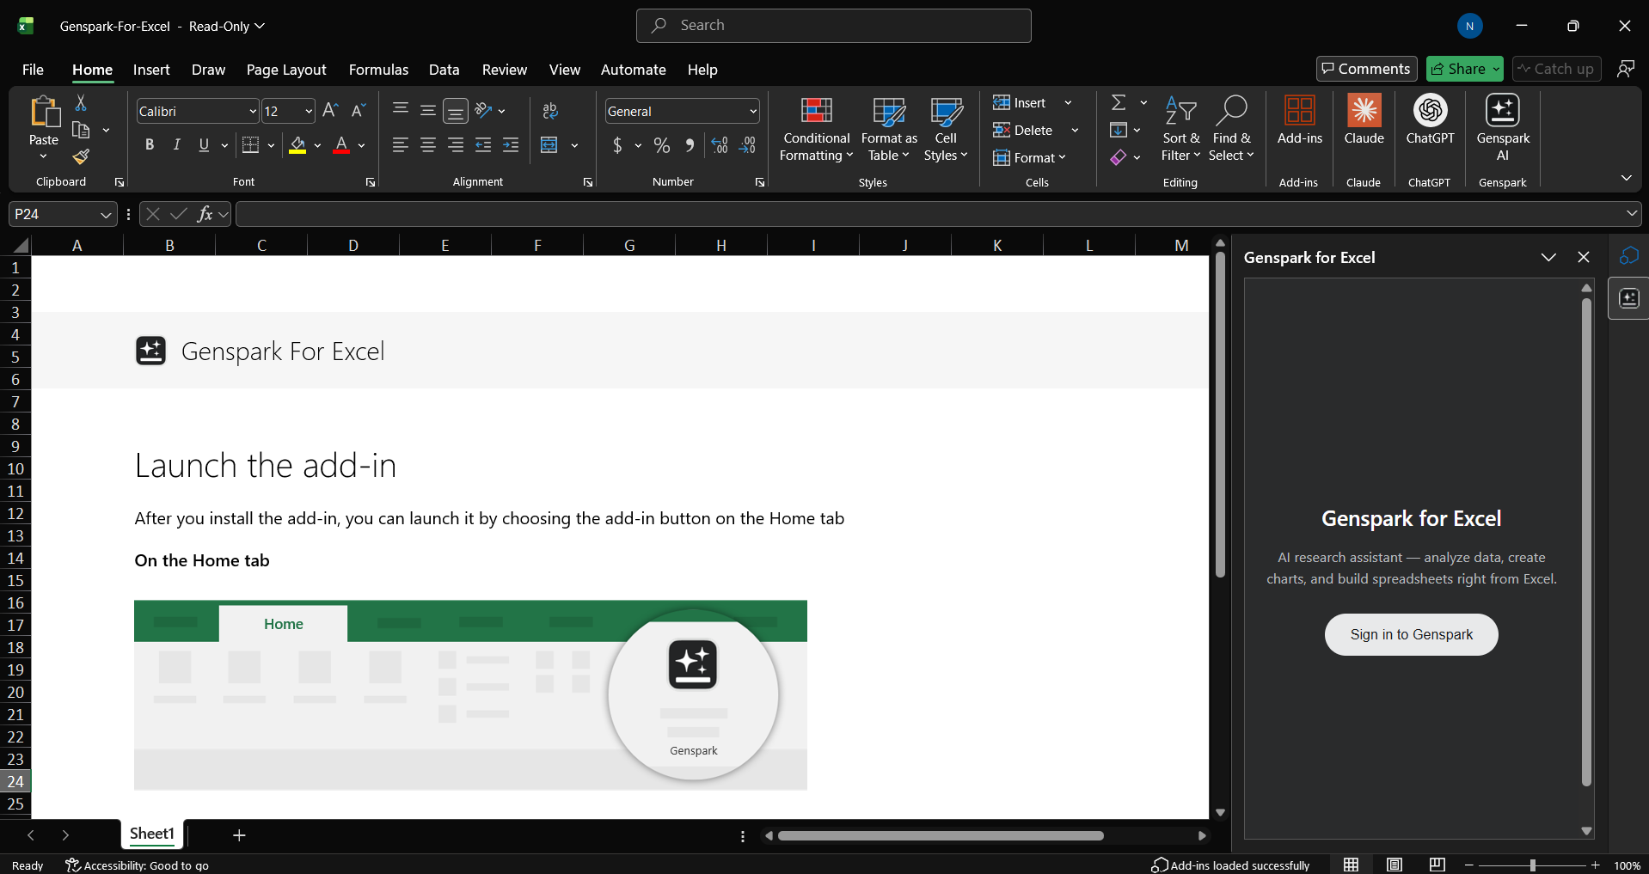Click the Merge & Center icon
The image size is (1649, 874).
(549, 145)
